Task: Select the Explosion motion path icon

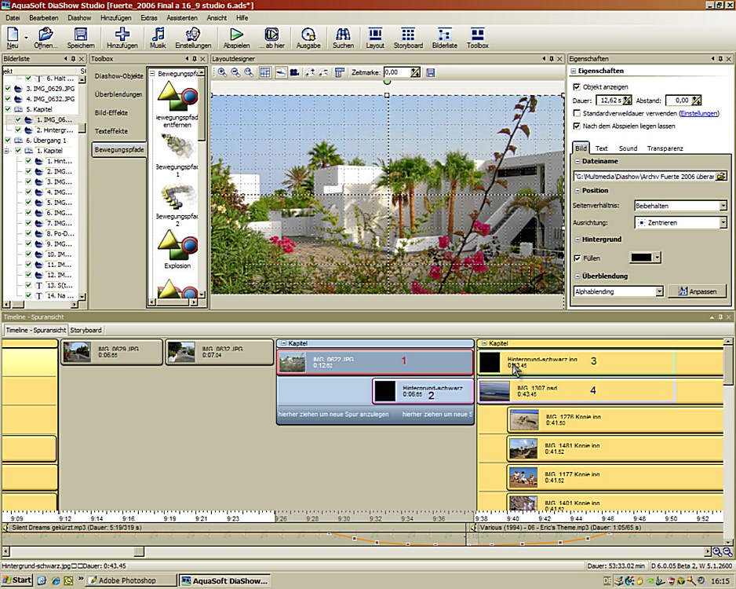Action: pyautogui.click(x=177, y=244)
